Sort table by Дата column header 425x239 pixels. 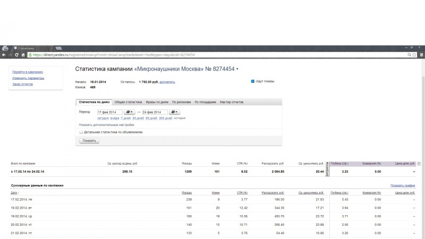(x=14, y=193)
